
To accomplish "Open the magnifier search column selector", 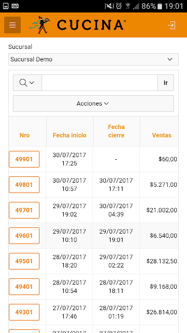I will [28, 83].
